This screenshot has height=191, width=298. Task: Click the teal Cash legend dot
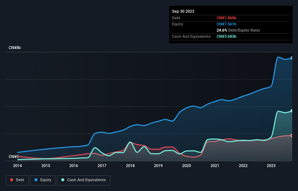[63, 180]
